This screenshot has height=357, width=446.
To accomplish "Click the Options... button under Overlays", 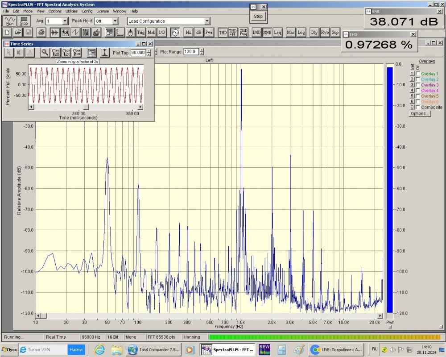I will 419,113.
